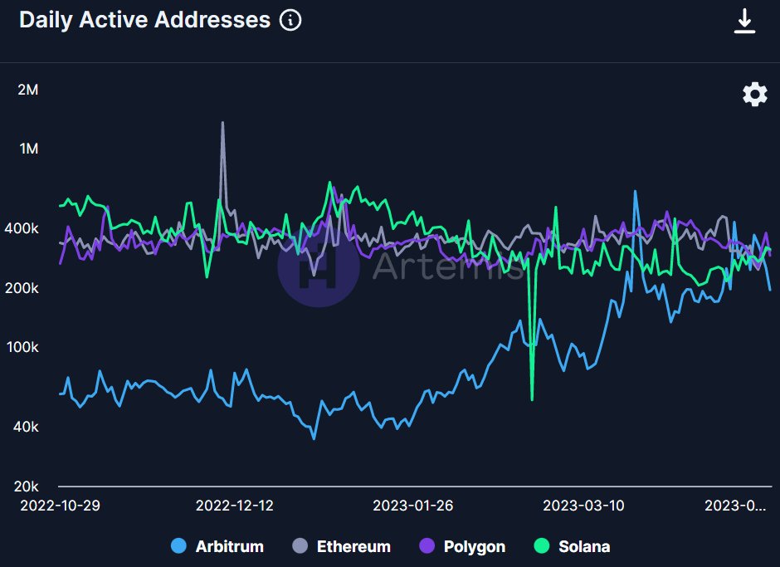
Task: Click the 2022-12-12 date label
Action: coord(234,506)
